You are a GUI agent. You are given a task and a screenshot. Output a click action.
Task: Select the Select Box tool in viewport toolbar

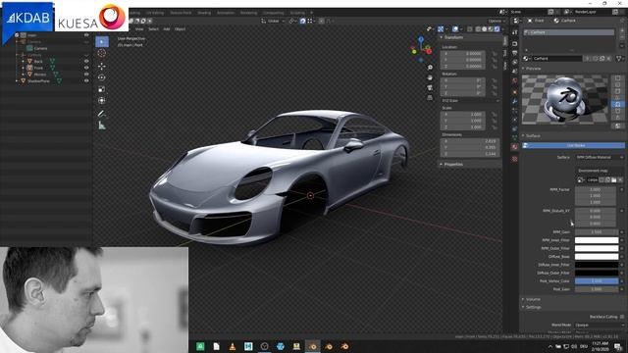102,41
